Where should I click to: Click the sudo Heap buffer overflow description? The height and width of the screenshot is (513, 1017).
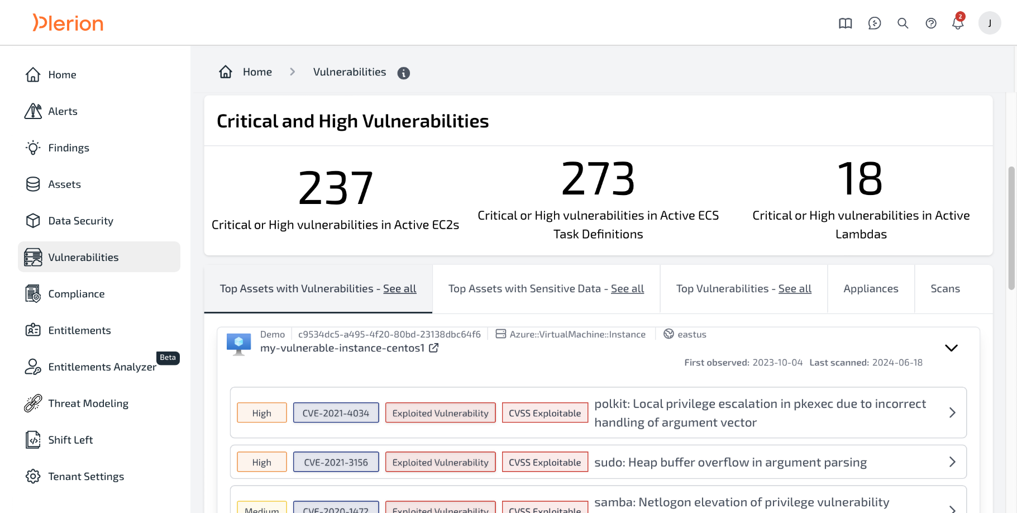tap(730, 462)
